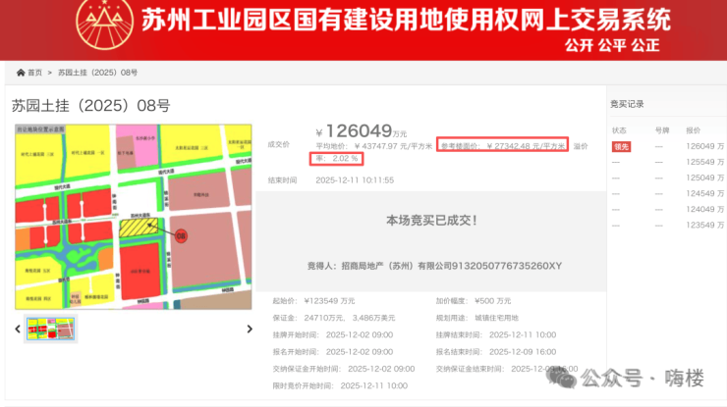Viewport: 727px width, 407px height.
Task: Open the 苏园土挂(2025)08号 breadcrumb link
Action: click(97, 73)
